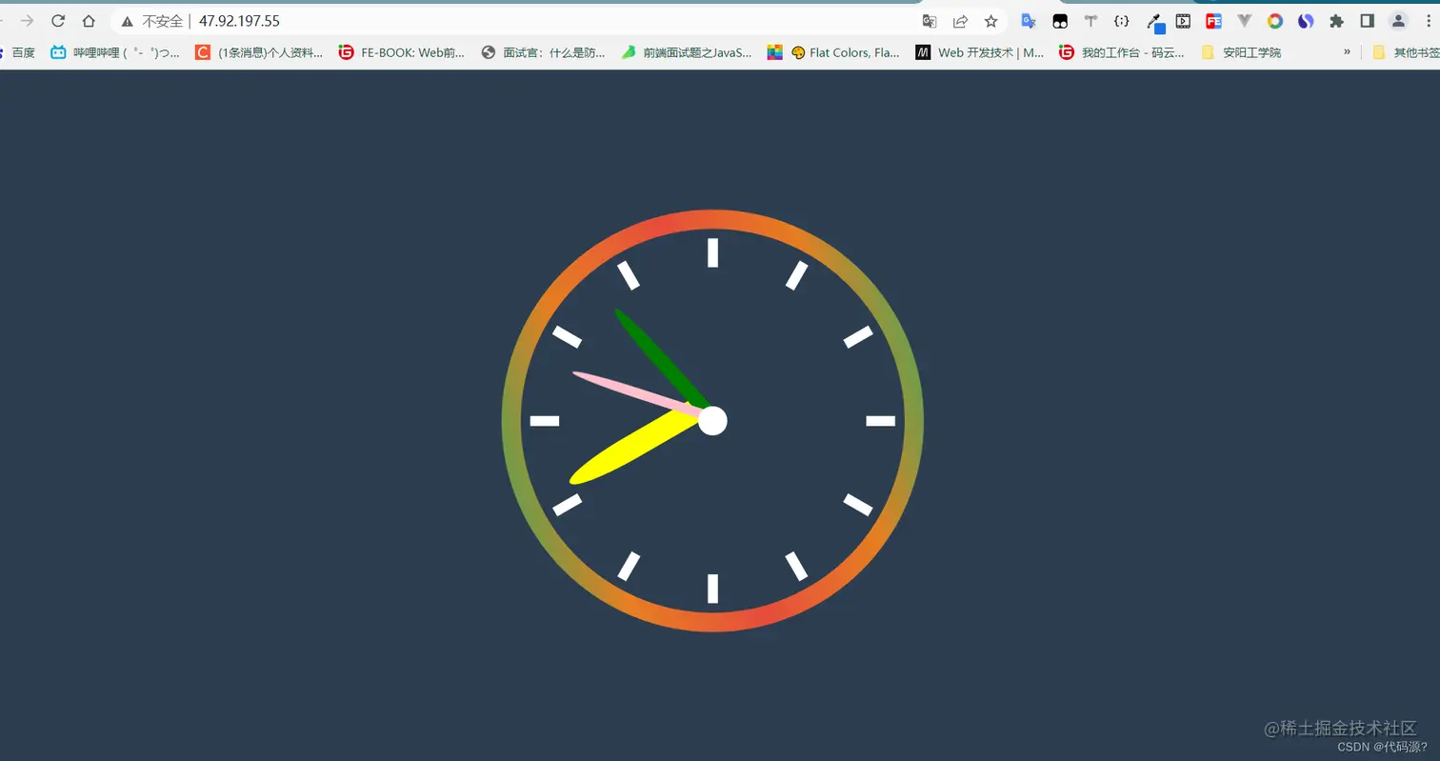Click the 6 o'clock tick mark

point(712,589)
